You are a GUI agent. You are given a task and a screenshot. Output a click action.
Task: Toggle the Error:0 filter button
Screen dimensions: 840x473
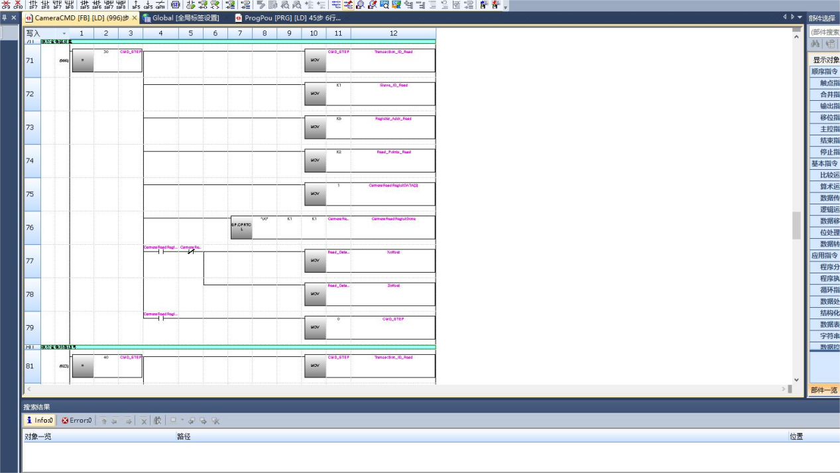(78, 421)
